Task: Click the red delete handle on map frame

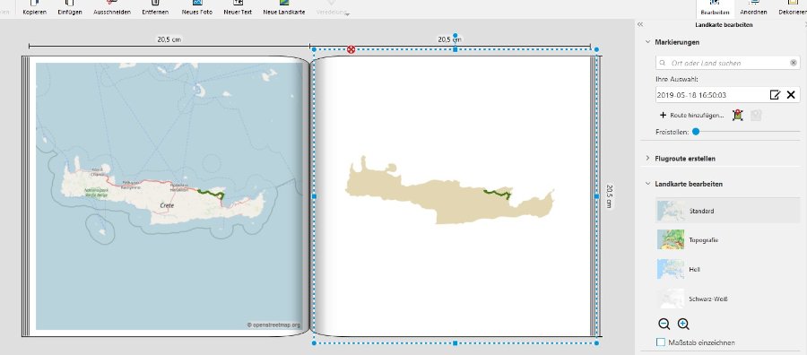Action: (351, 49)
